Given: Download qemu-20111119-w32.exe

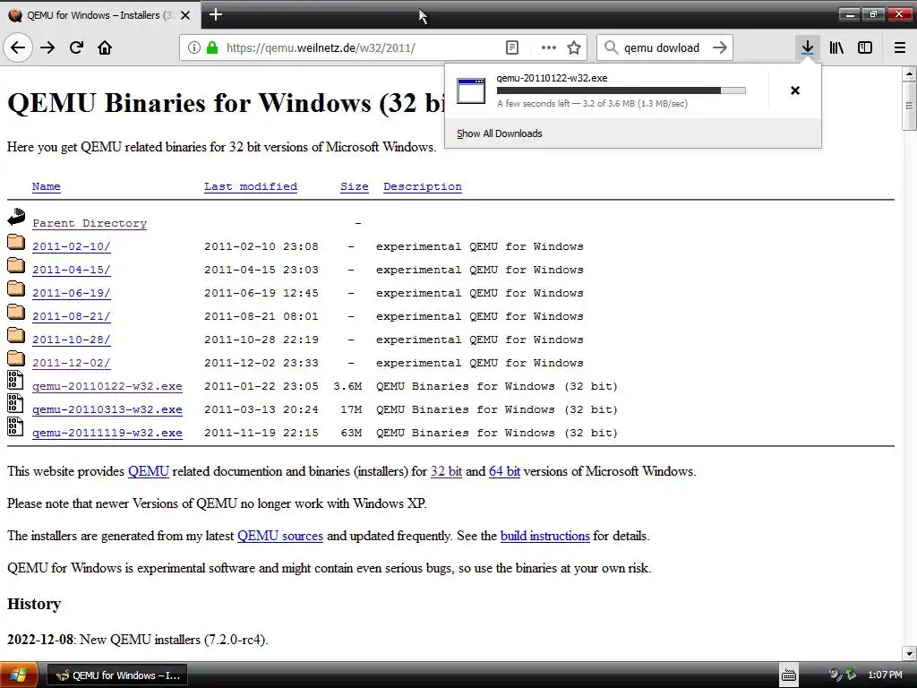Looking at the screenshot, I should click(107, 434).
